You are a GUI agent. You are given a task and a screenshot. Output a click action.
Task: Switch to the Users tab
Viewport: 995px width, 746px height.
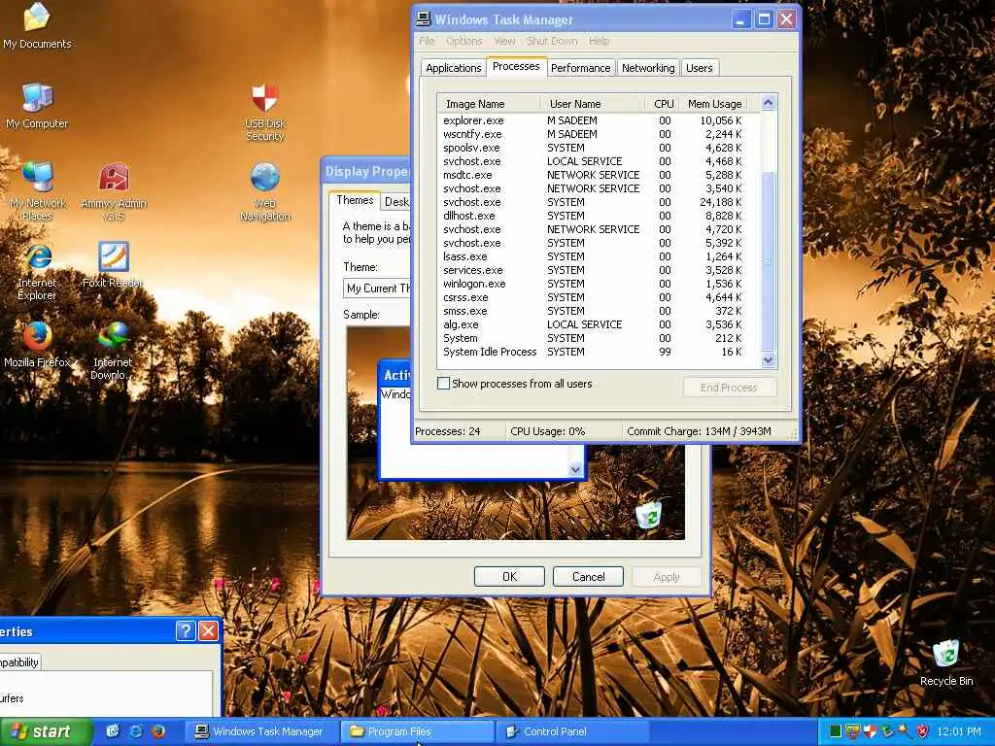coord(699,68)
